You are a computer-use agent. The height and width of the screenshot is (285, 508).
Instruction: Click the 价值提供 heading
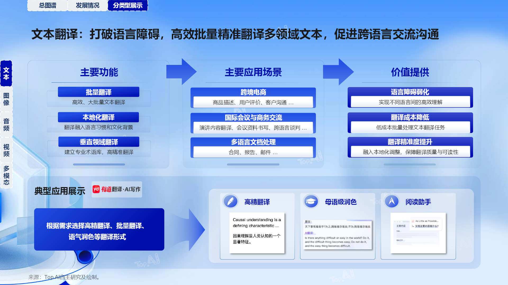[x=410, y=72]
